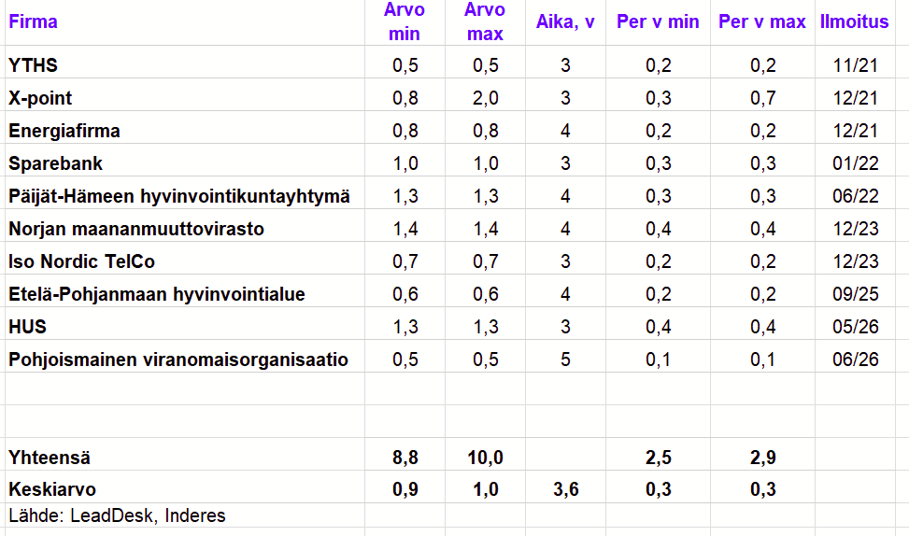Click the Sparebank Ilmoitus date 01/22
Viewport: 909px width, 536px height.
(855, 163)
